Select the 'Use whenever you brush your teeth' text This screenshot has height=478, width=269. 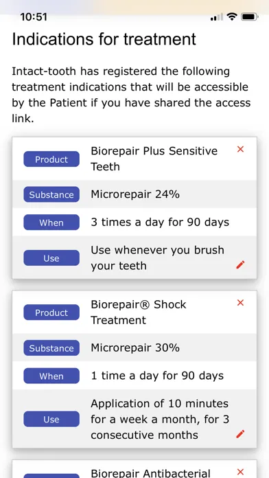coord(158,258)
